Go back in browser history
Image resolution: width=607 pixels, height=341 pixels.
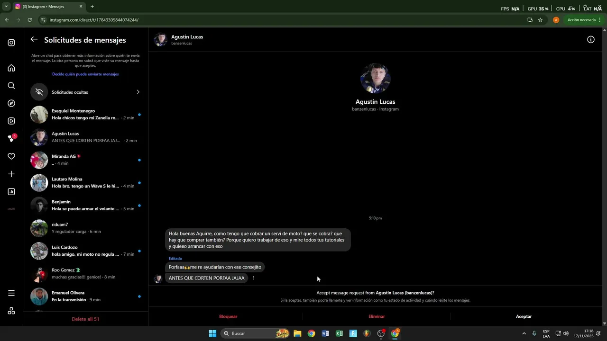tap(7, 20)
